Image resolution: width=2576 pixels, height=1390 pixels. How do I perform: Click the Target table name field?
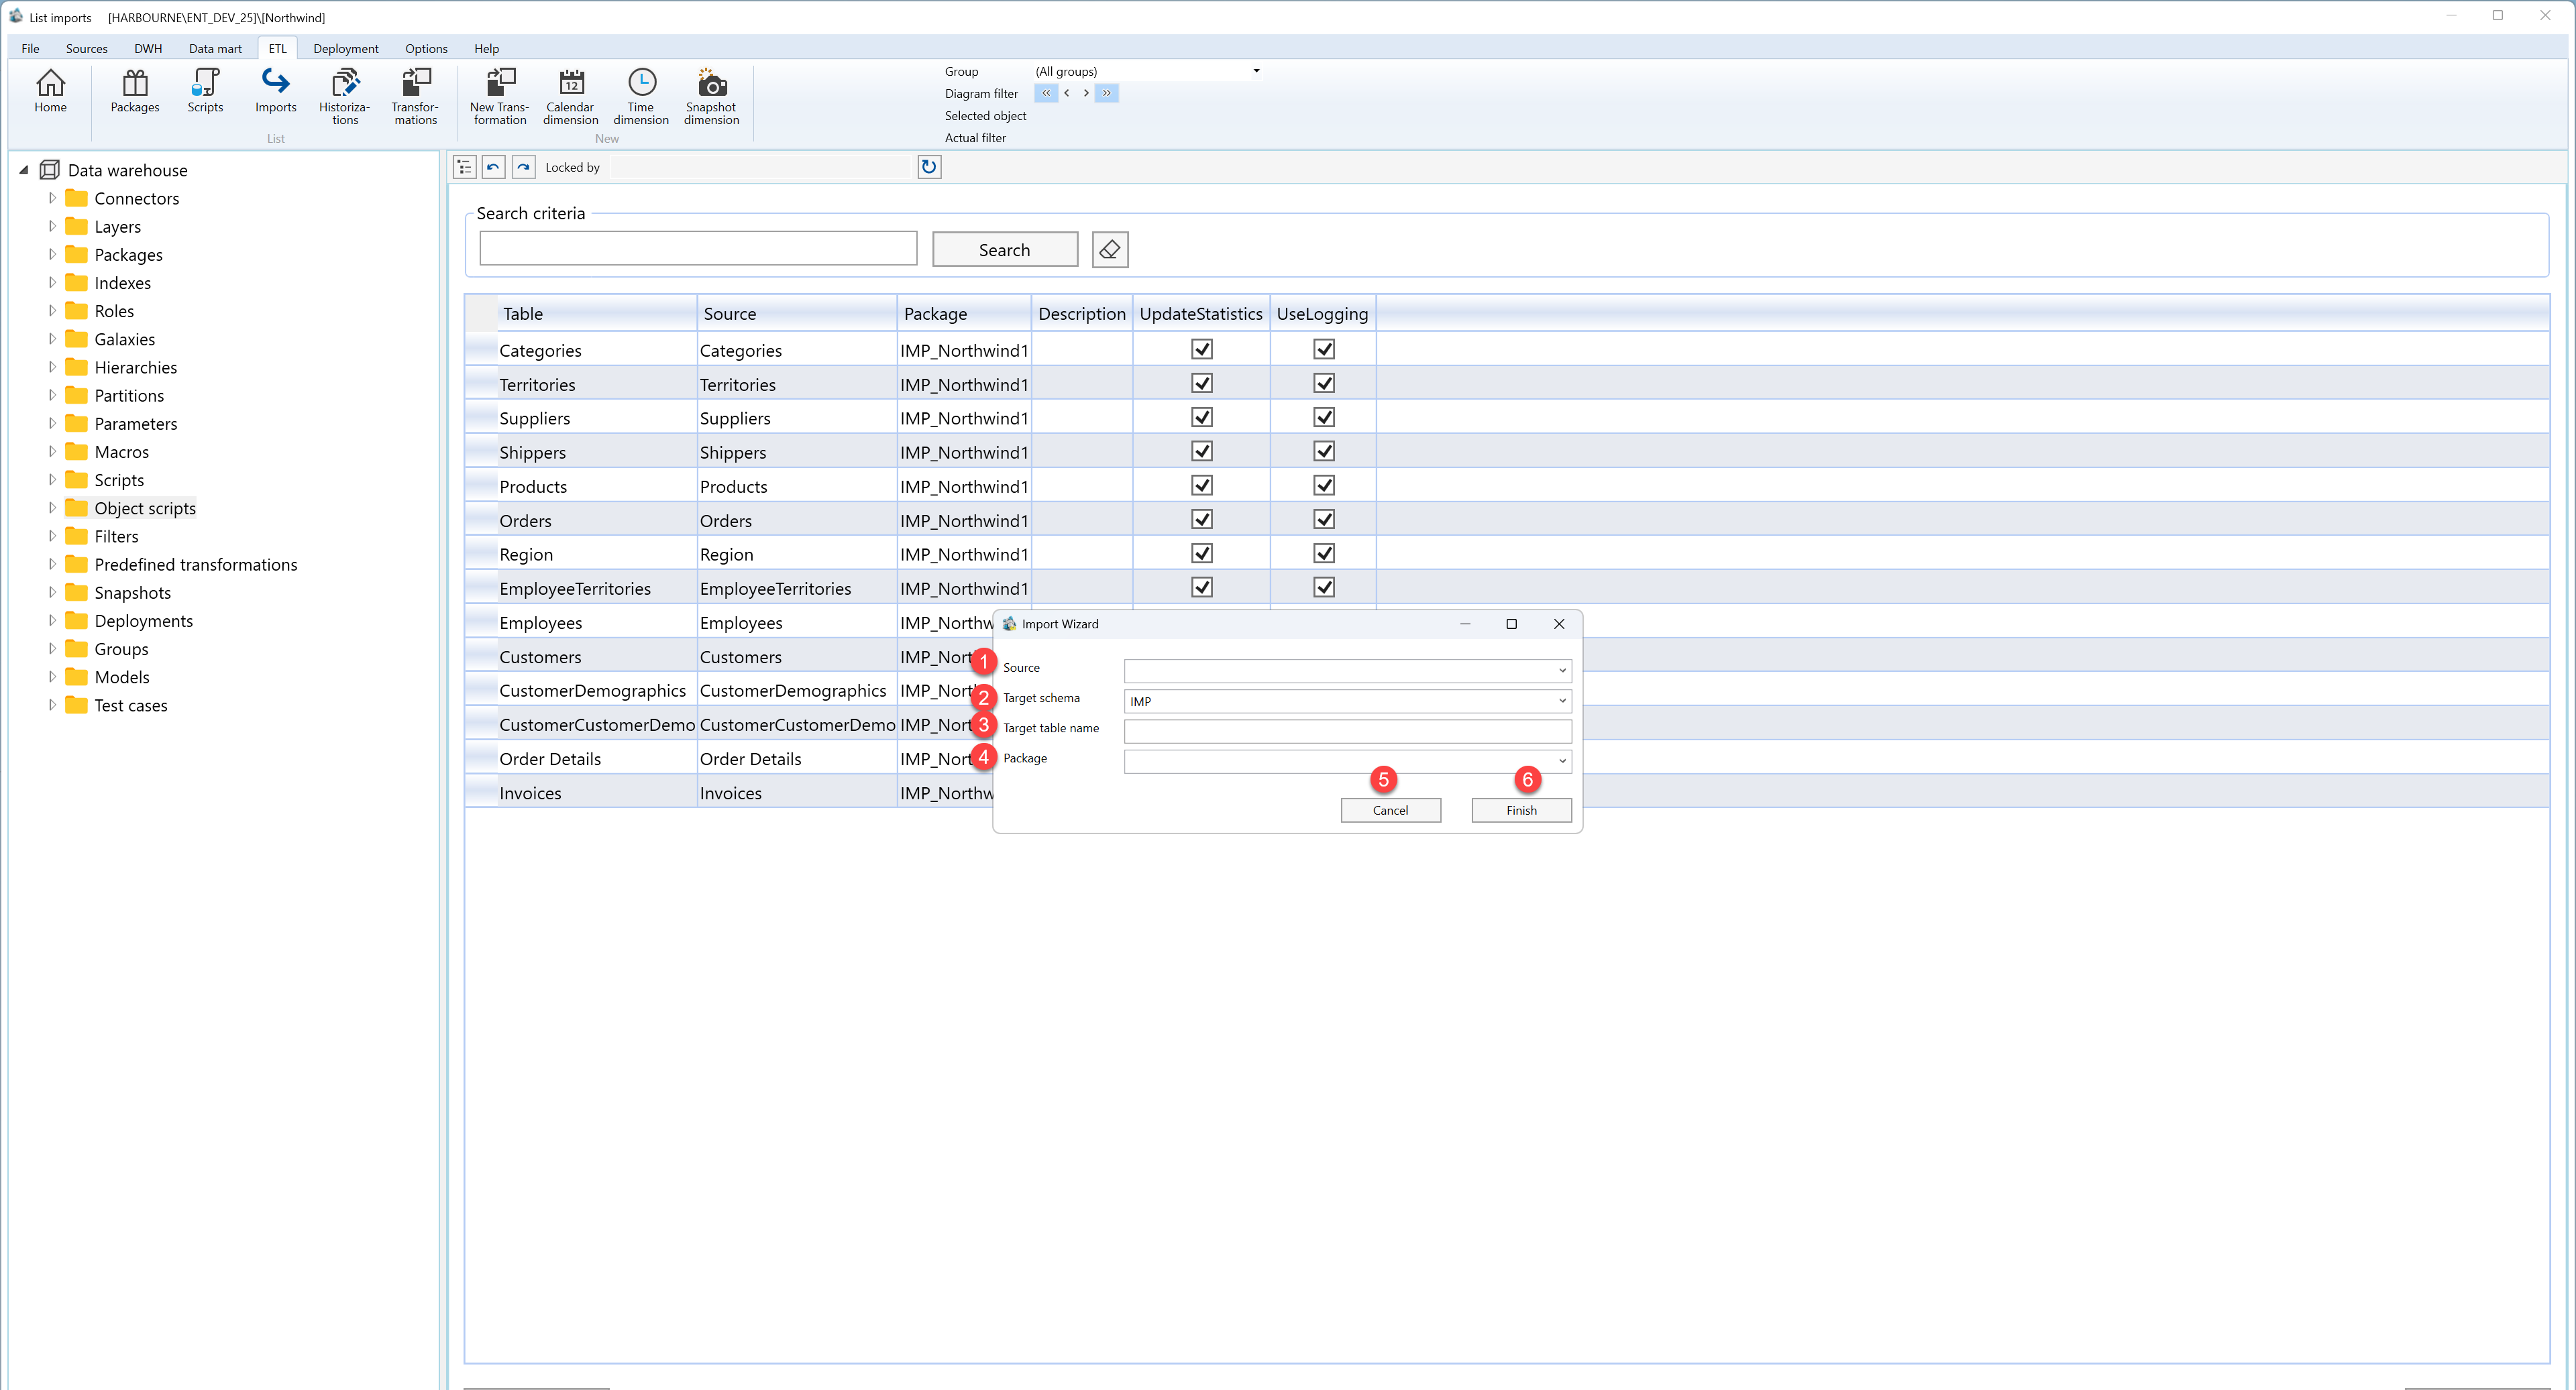1347,730
